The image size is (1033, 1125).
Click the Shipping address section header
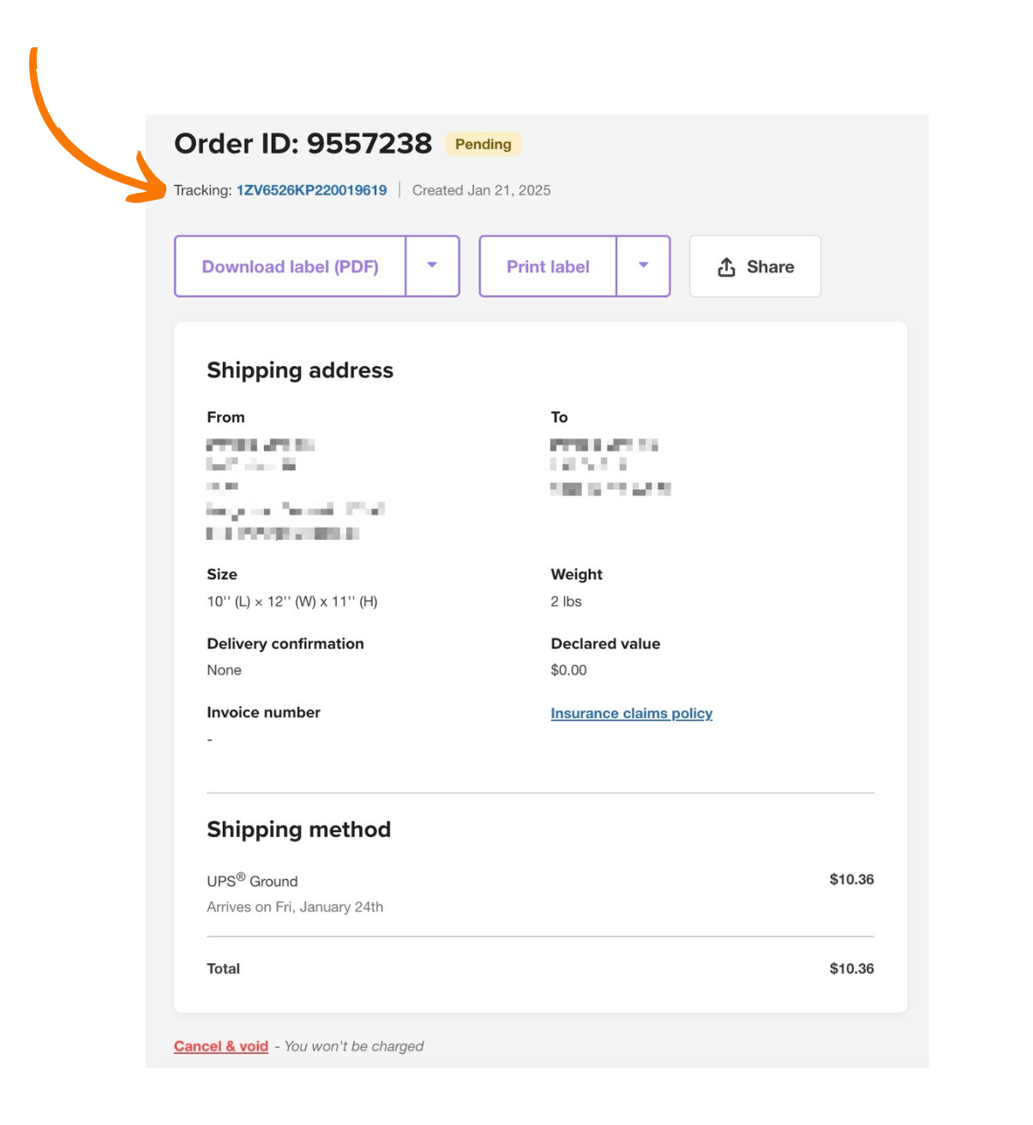(x=300, y=370)
